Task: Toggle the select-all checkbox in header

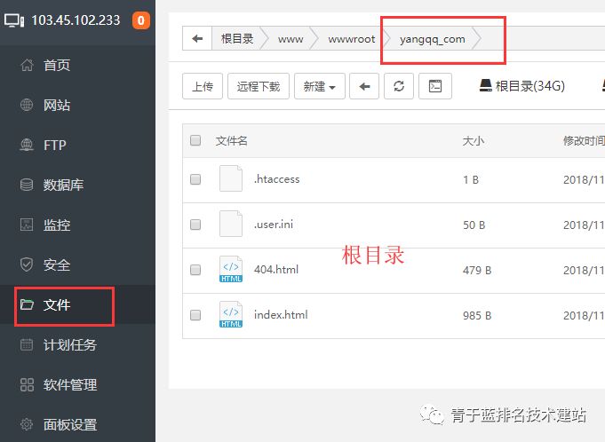Action: point(195,140)
